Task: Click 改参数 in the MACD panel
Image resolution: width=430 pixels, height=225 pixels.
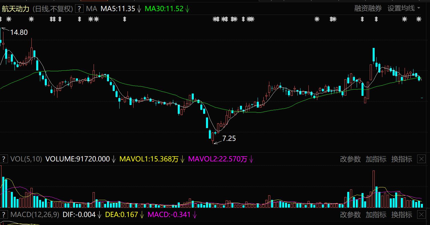Action: tap(350, 214)
